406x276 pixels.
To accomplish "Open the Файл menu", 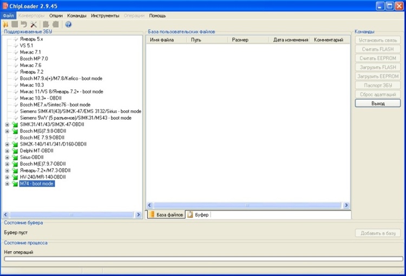I will pyautogui.click(x=9, y=16).
